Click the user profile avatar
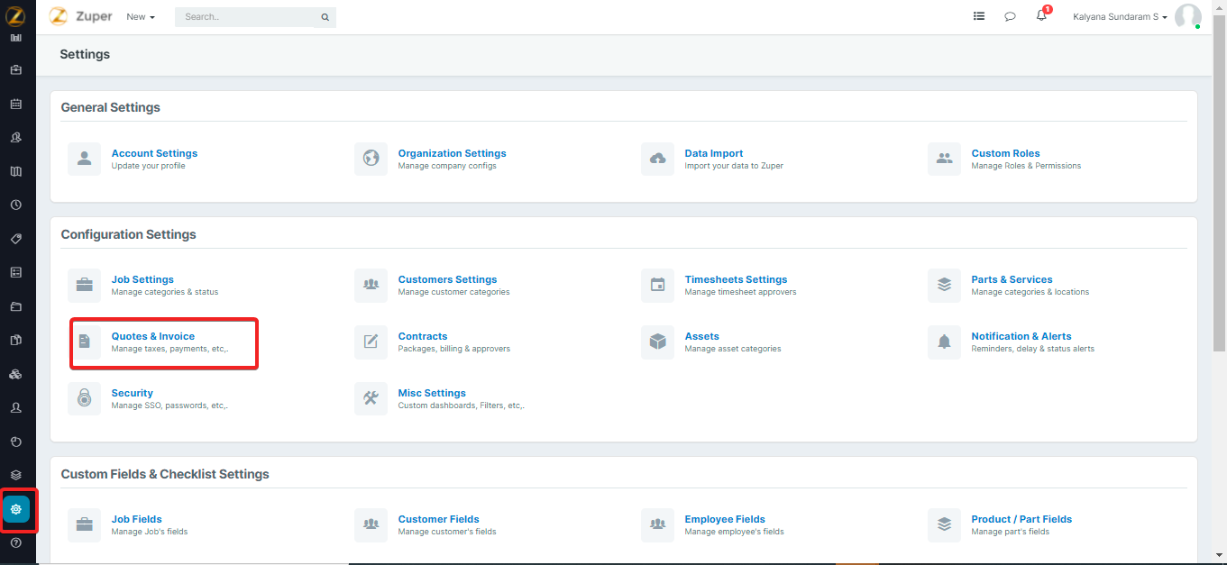 [1187, 16]
